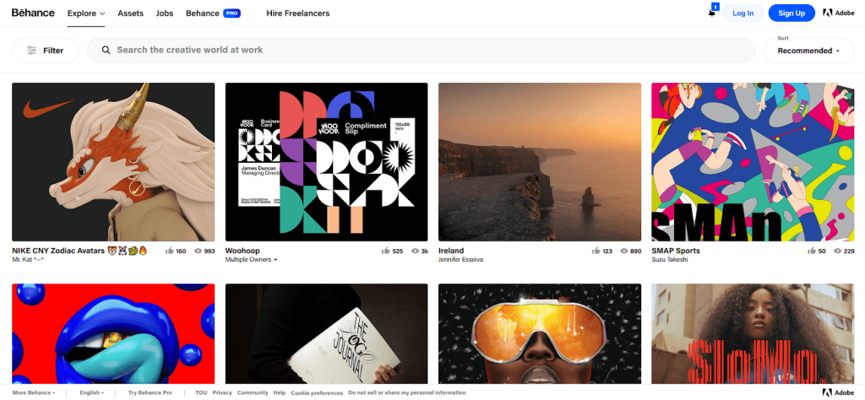Visit the Mr. Kat author profile

point(28,260)
